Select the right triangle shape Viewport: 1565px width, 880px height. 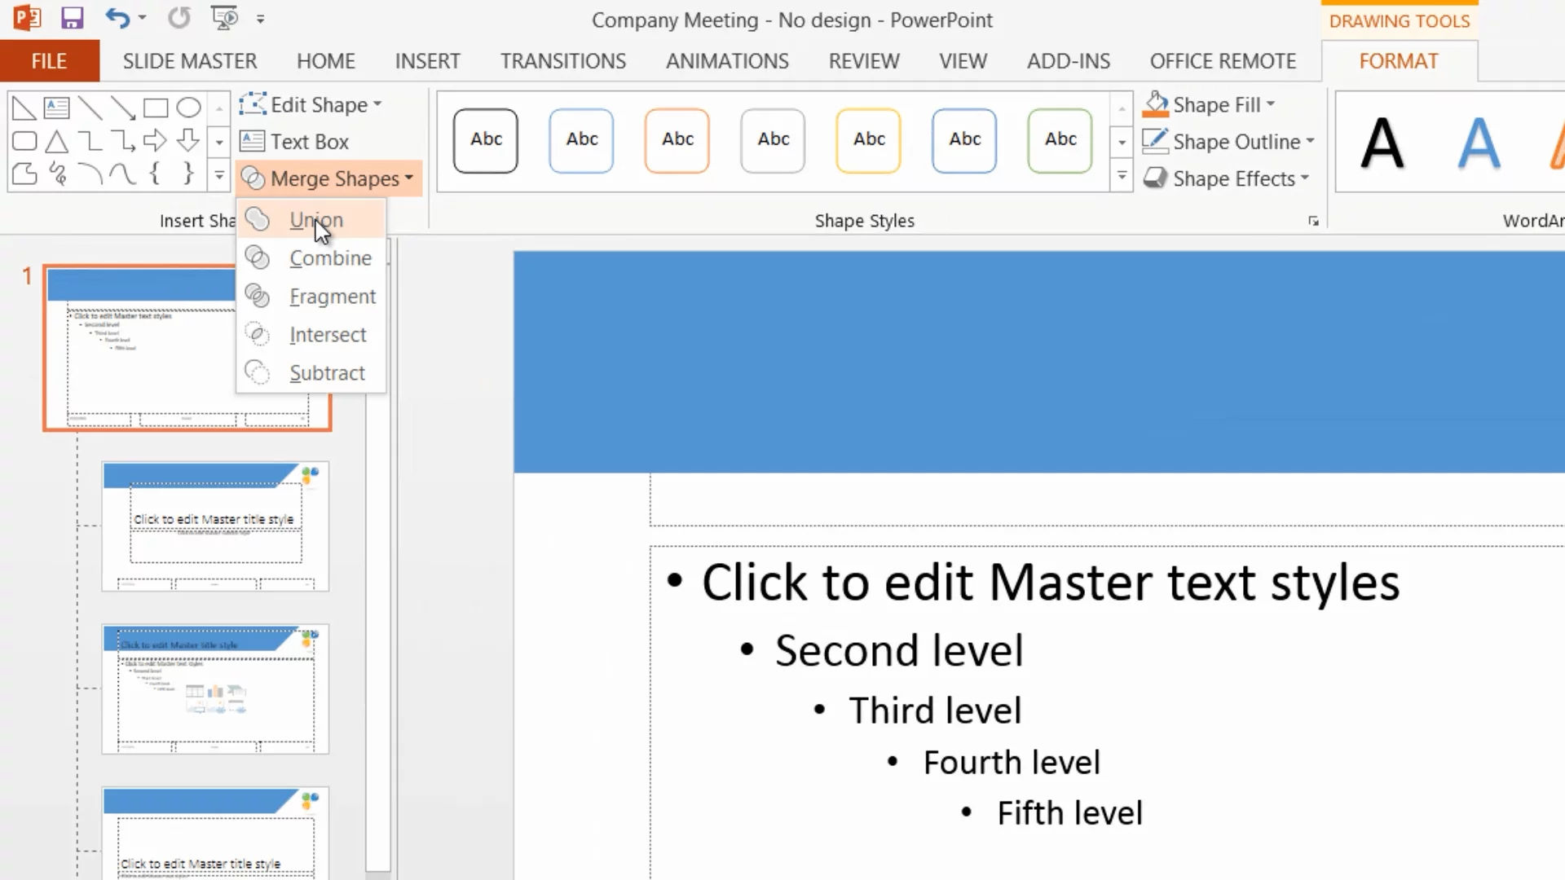(24, 108)
